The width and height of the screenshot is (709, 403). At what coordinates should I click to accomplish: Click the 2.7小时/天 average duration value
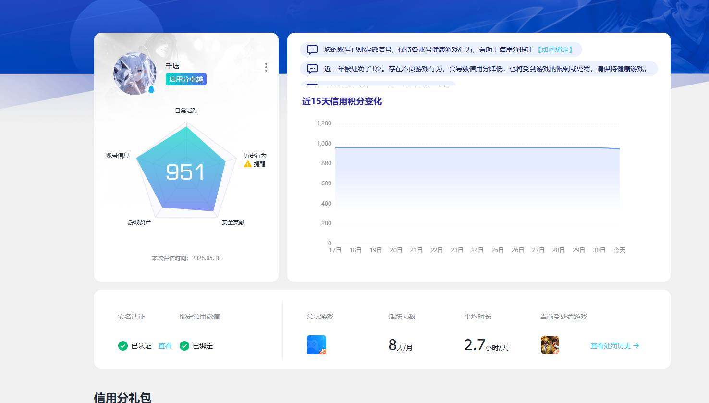point(486,345)
